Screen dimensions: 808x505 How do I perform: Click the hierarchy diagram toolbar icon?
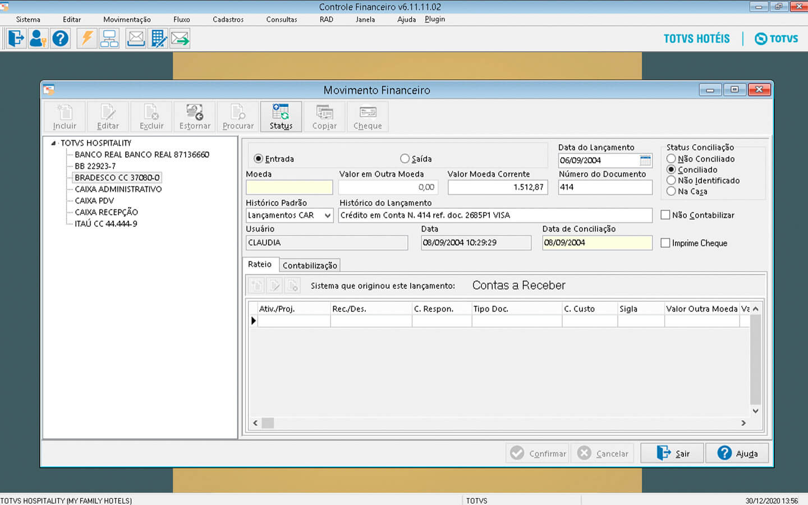tap(109, 39)
